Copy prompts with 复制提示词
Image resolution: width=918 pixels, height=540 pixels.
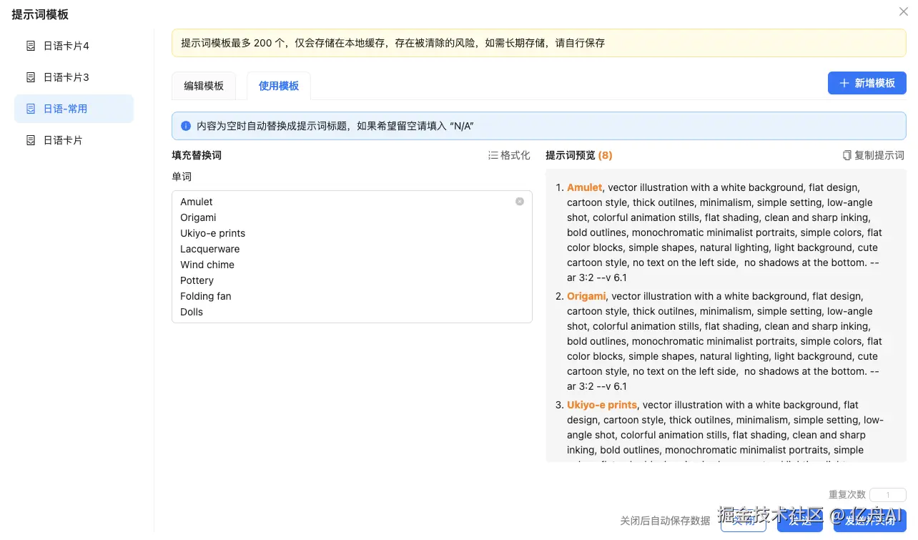click(x=873, y=155)
